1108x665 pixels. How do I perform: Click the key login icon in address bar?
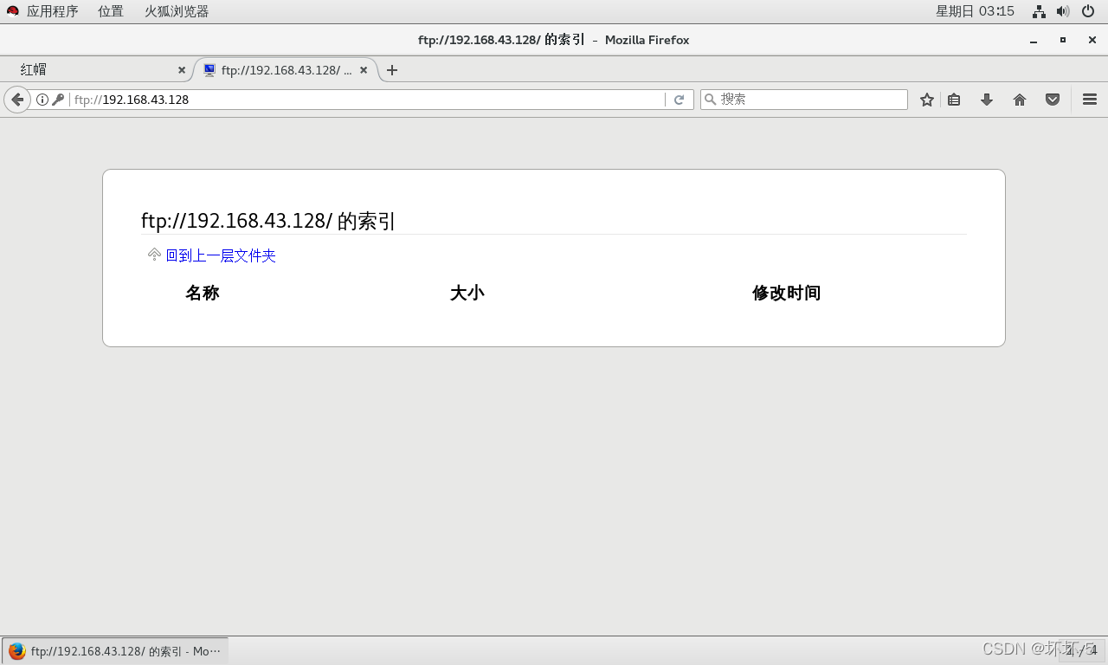[58, 100]
